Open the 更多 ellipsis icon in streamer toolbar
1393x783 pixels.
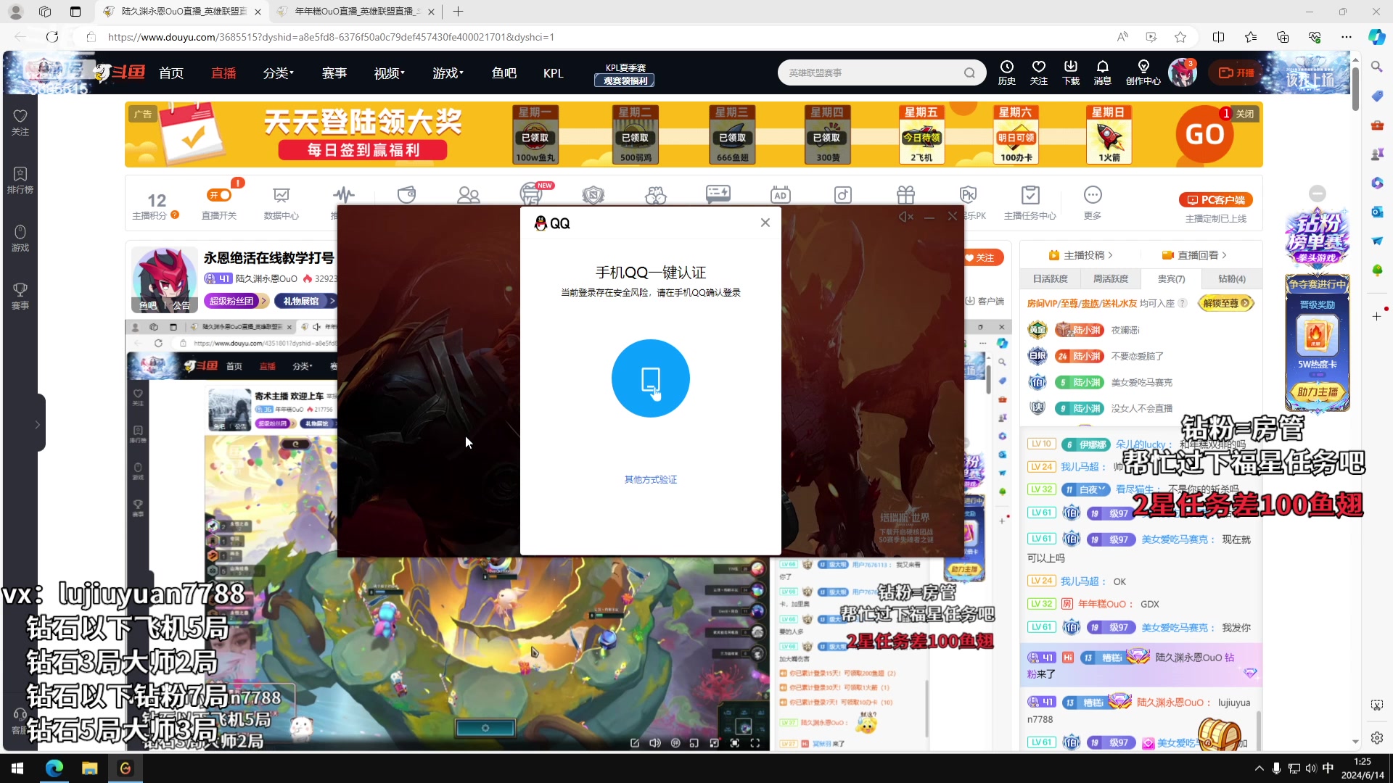point(1093,203)
